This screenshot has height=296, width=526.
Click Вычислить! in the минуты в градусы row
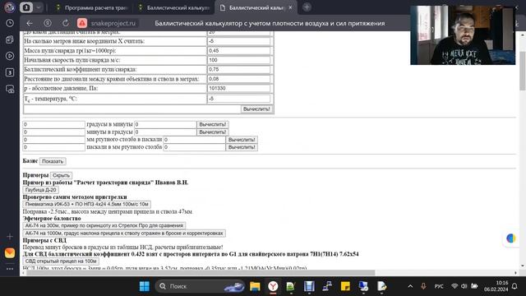(x=213, y=132)
